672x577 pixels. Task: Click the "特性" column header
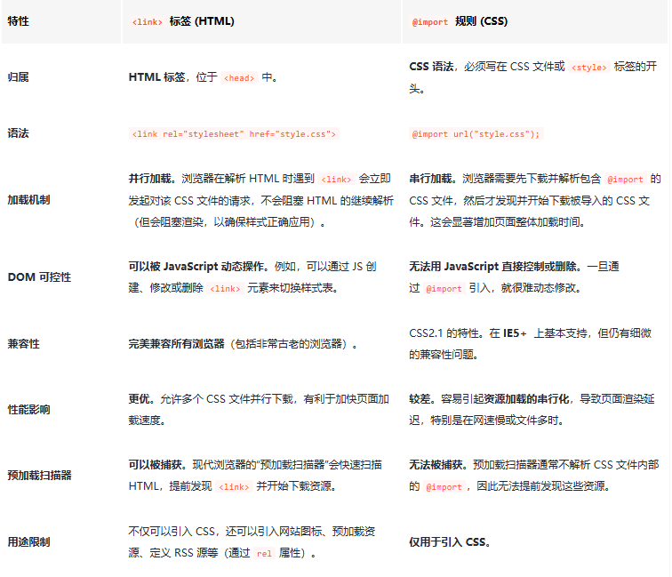[19, 21]
